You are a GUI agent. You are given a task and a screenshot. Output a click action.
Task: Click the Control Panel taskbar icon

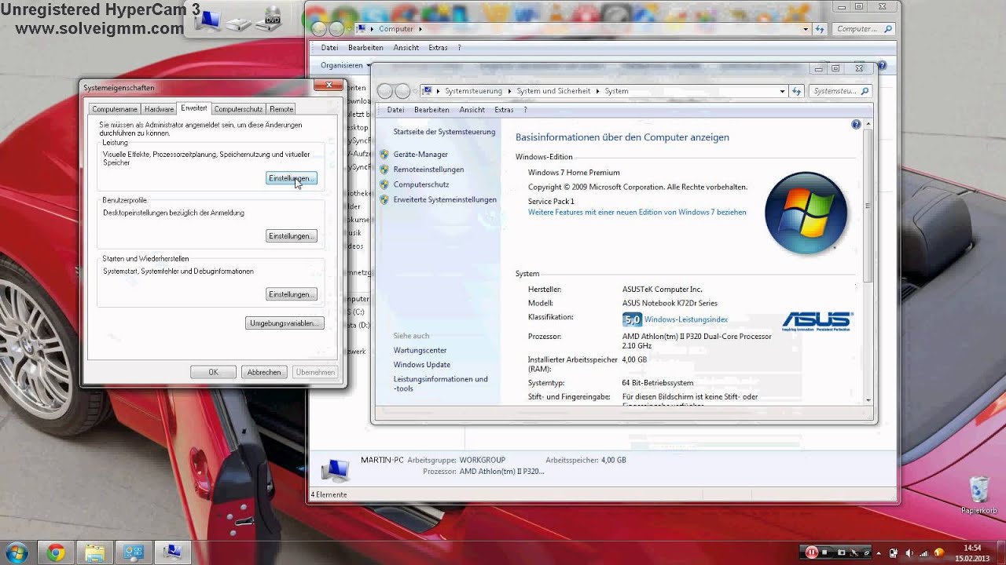pos(134,552)
